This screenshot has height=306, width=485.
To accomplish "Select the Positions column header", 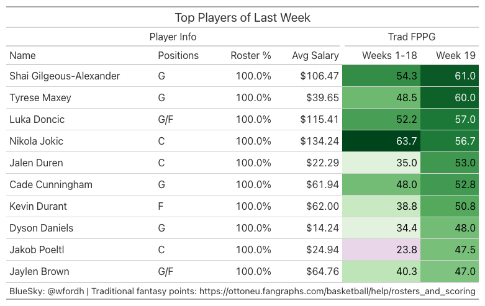I will [178, 56].
